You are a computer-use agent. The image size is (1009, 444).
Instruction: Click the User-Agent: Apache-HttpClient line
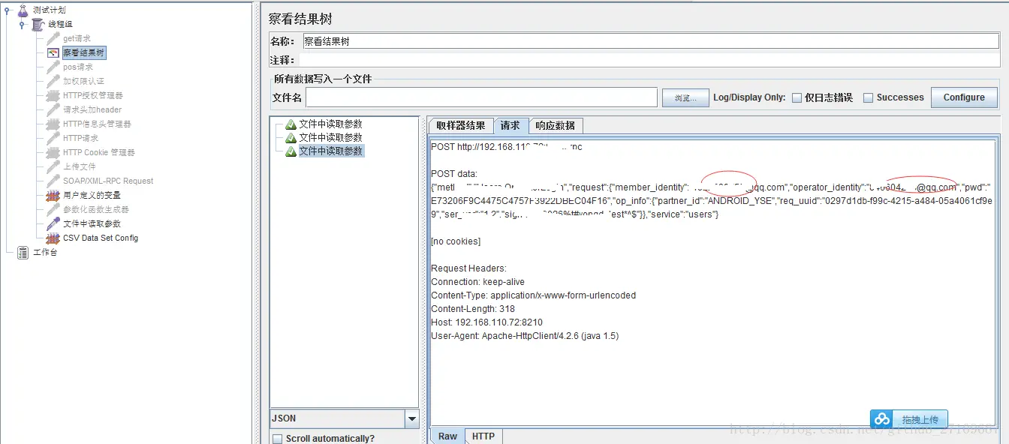(525, 336)
